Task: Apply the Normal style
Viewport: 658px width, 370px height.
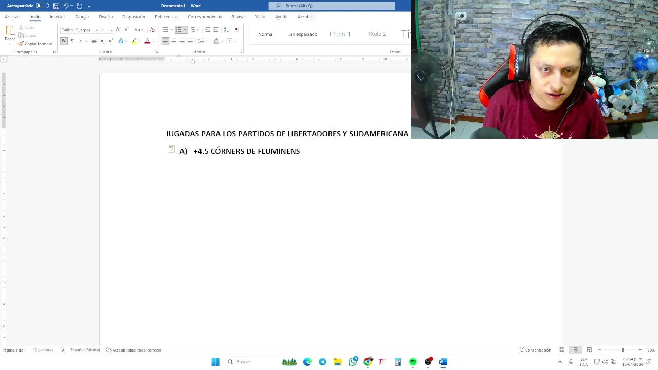Action: pyautogui.click(x=266, y=34)
